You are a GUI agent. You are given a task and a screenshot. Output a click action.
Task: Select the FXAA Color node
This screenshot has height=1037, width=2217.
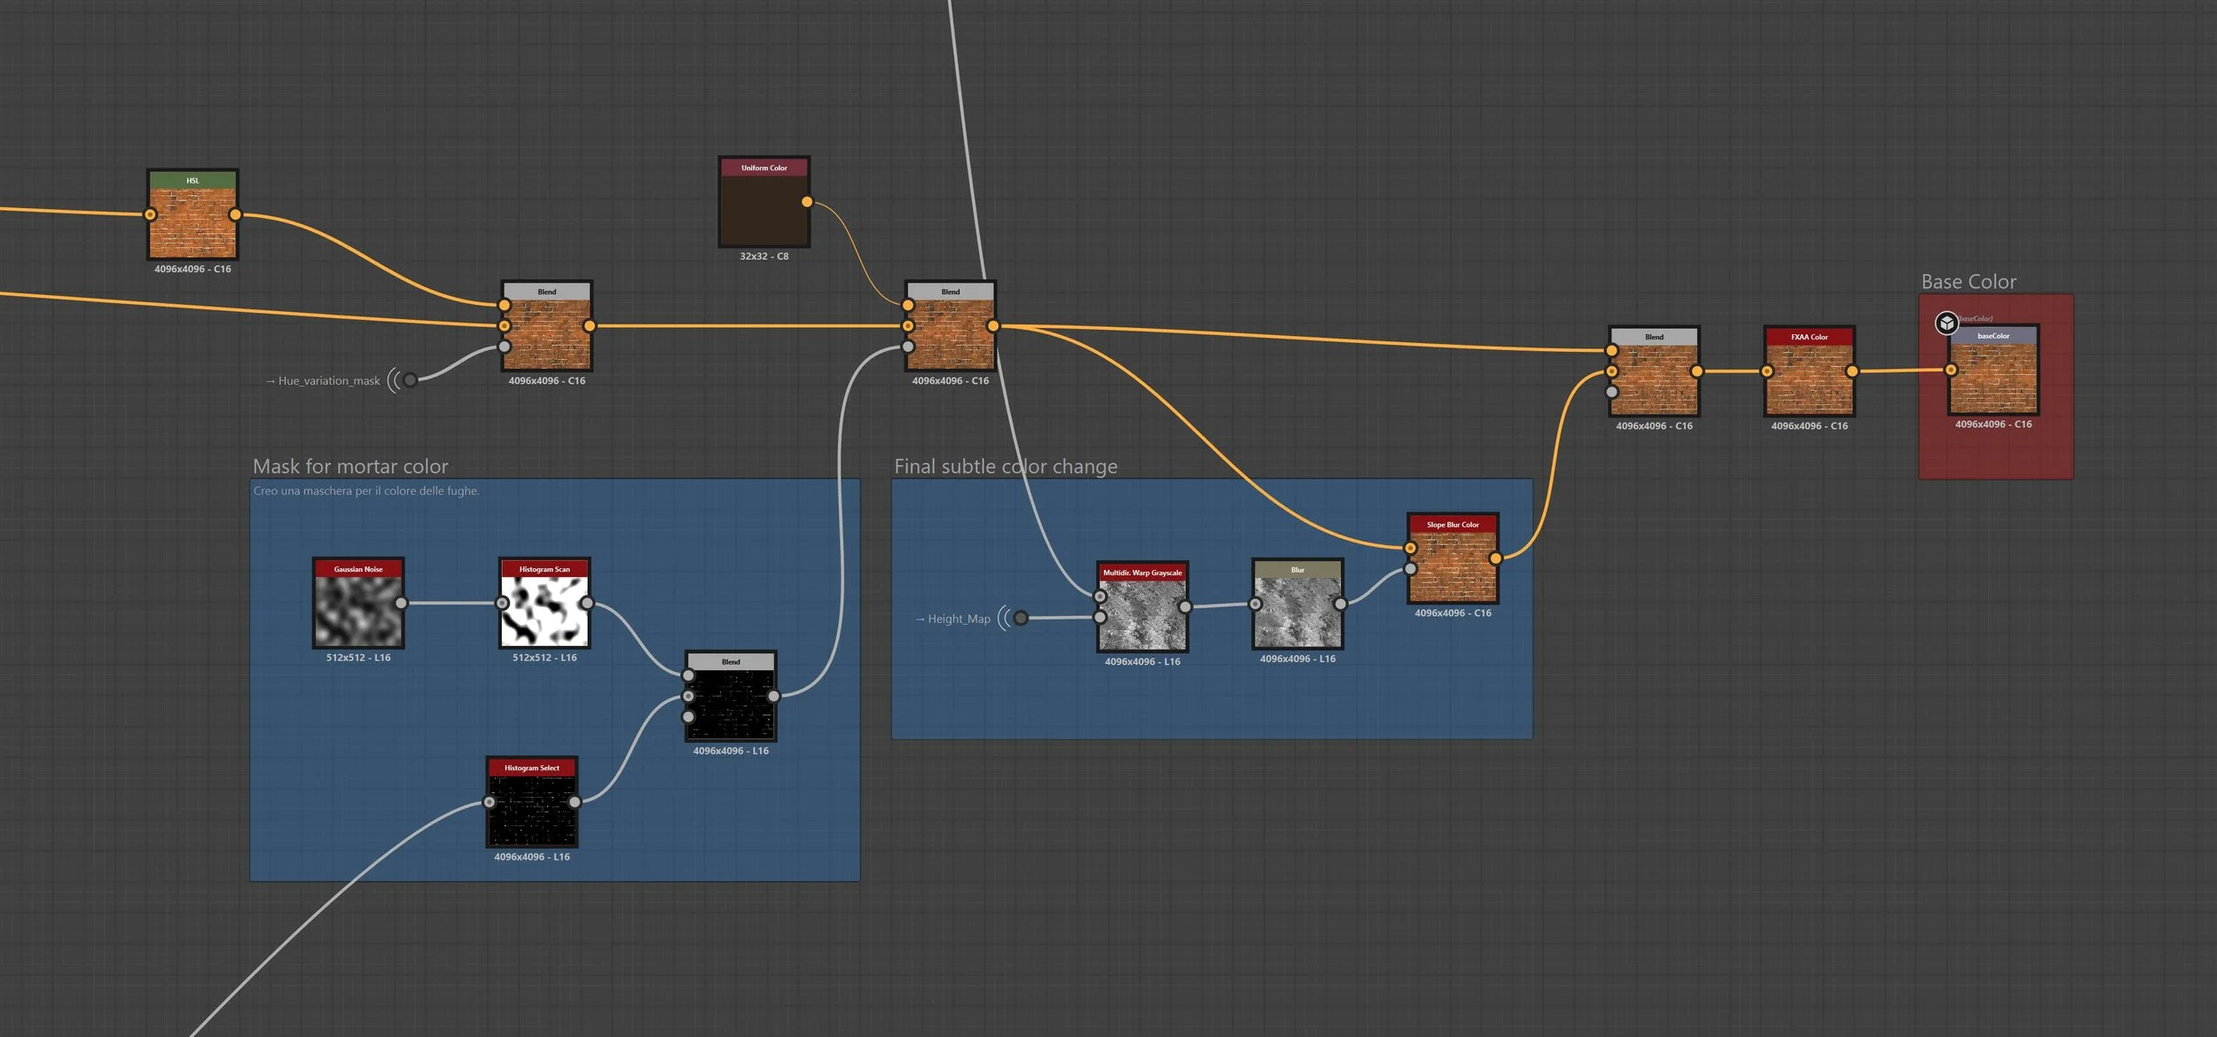tap(1809, 378)
